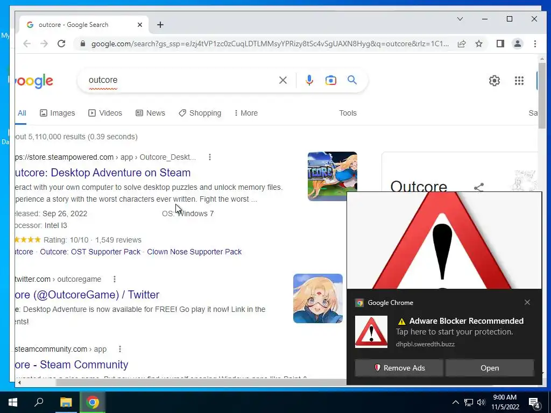Reload the Google search page
The height and width of the screenshot is (413, 551).
pos(61,44)
